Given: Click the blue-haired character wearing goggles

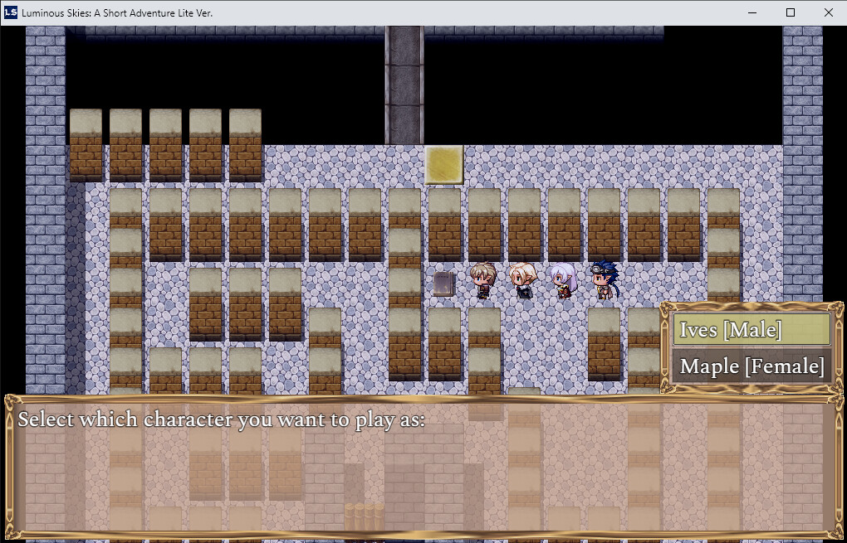Looking at the screenshot, I should [602, 280].
